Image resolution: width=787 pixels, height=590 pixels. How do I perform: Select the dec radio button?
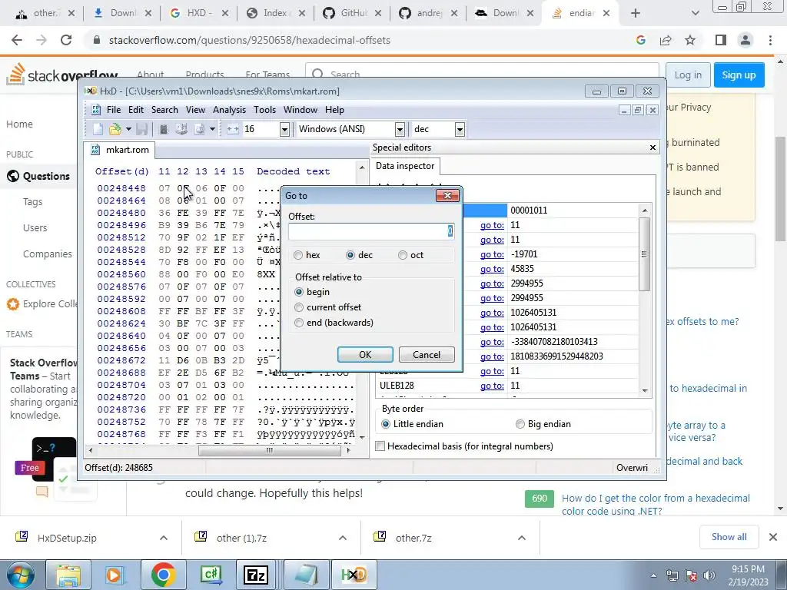(350, 255)
